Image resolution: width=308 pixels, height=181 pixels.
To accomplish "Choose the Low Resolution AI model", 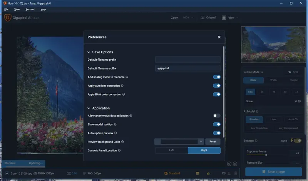I will pos(259,128).
